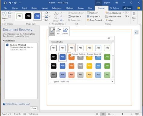Click the Save icon in title bar

point(5,3)
